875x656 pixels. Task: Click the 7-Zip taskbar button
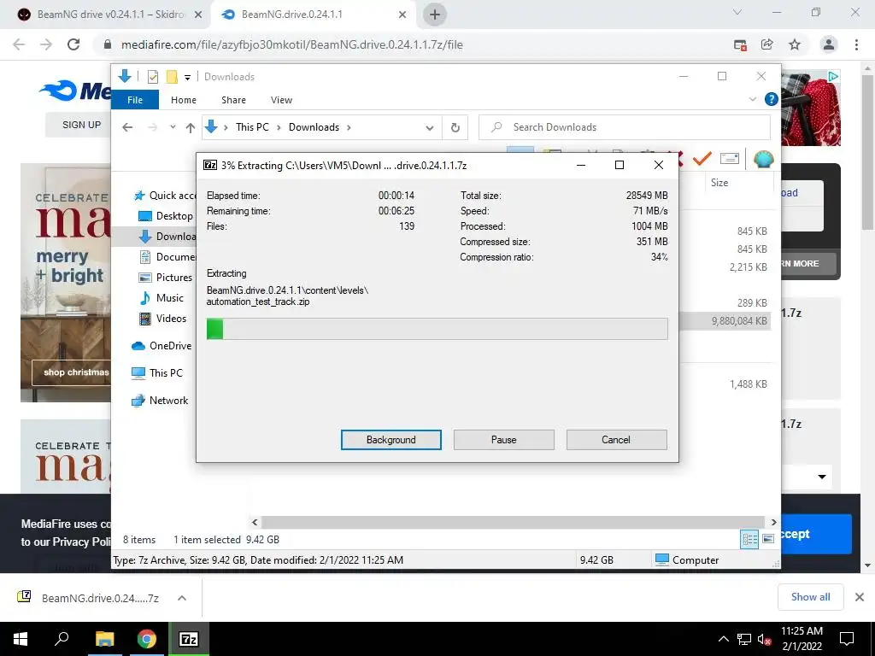[189, 639]
